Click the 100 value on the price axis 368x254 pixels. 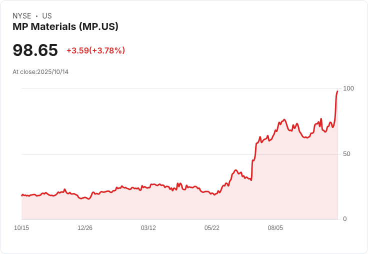pyautogui.click(x=348, y=88)
